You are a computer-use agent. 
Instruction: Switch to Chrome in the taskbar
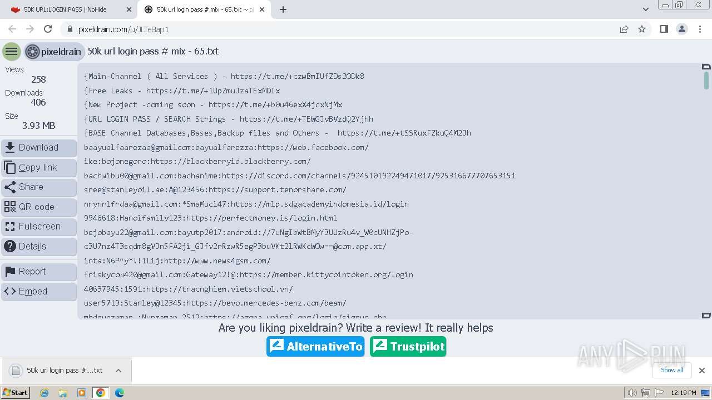(100, 393)
